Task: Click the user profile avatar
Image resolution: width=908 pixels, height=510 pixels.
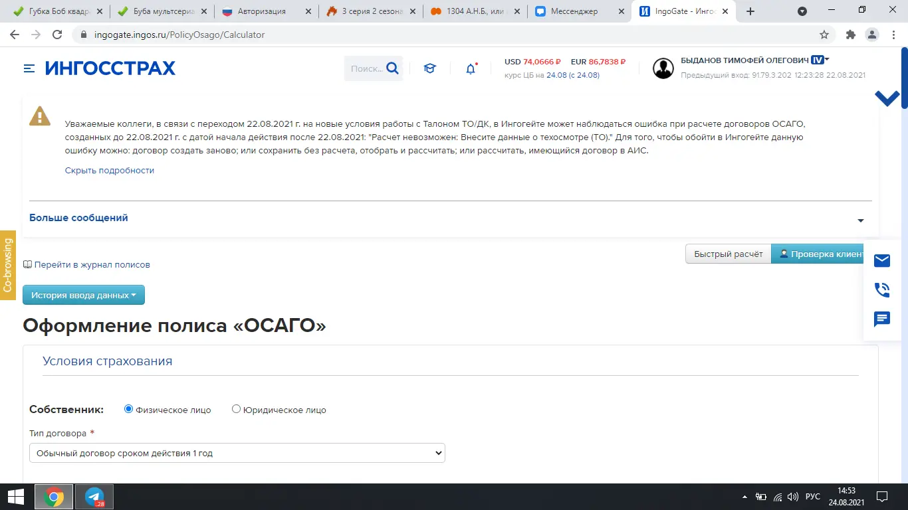Action: coord(663,68)
